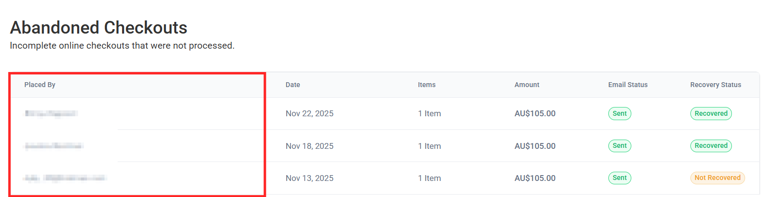Click the Email Status column header
769x197 pixels.
click(x=627, y=85)
